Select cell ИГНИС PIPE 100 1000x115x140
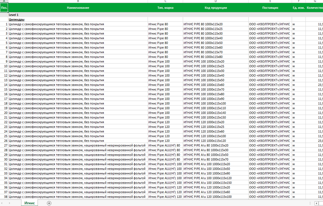 [216, 113]
